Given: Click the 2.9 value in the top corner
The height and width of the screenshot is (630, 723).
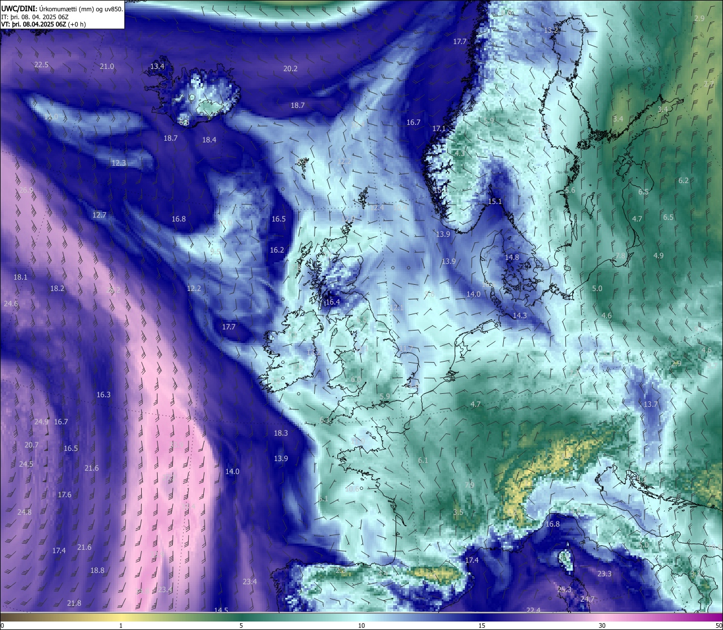Looking at the screenshot, I should tap(699, 19).
